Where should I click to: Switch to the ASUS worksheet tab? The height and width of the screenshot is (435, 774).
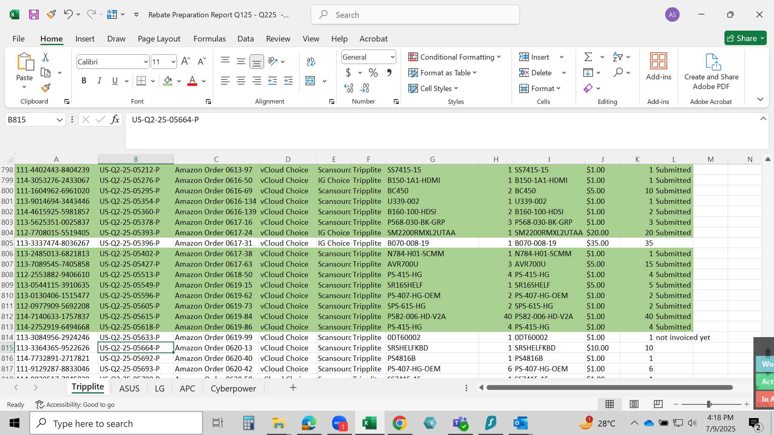pyautogui.click(x=129, y=388)
